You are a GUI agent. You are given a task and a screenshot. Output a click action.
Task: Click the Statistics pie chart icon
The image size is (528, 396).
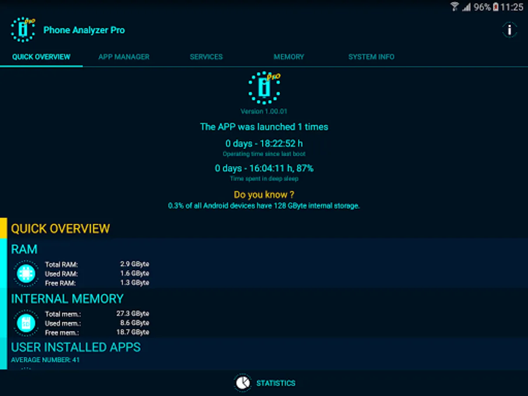tap(242, 383)
